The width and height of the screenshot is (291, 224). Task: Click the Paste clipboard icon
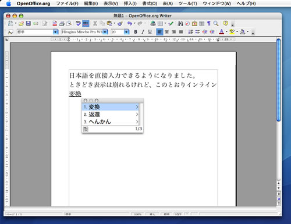(109, 23)
